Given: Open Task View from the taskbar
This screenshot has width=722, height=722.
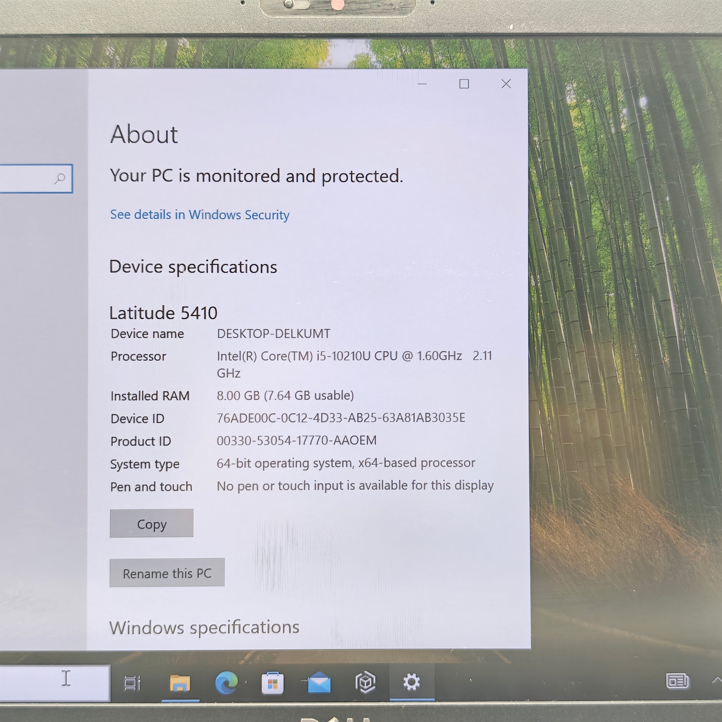Looking at the screenshot, I should (x=132, y=683).
